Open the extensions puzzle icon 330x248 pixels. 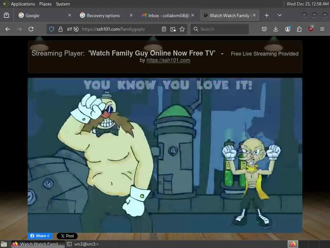[299, 29]
